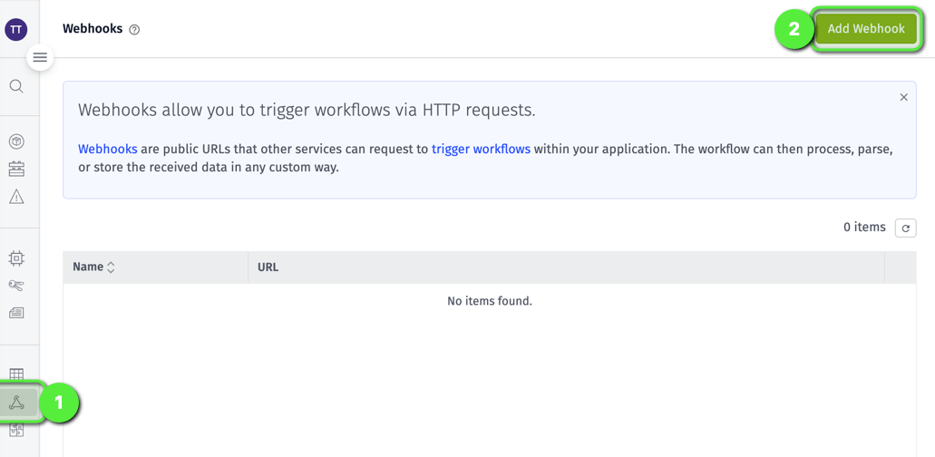Open the cube icon in sidebar
Image resolution: width=935 pixels, height=457 pixels.
point(16,141)
